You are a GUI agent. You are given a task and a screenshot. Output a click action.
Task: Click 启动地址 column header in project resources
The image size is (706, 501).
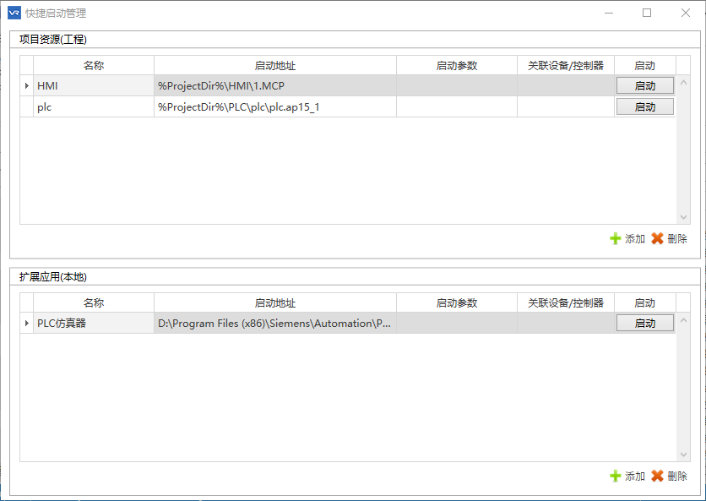275,65
